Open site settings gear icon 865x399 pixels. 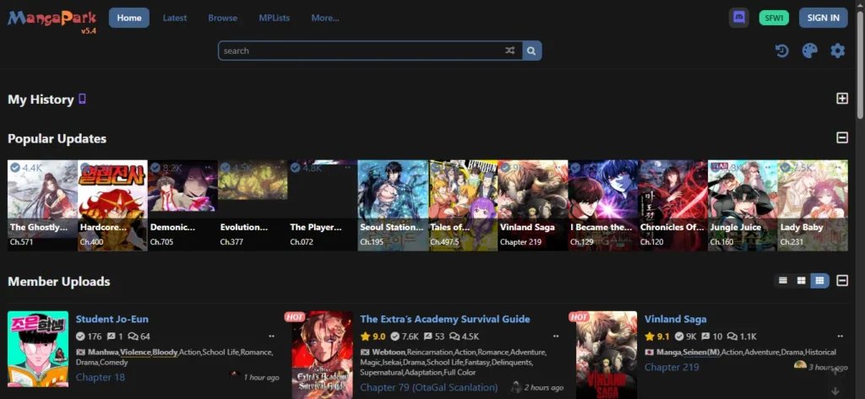tap(837, 51)
